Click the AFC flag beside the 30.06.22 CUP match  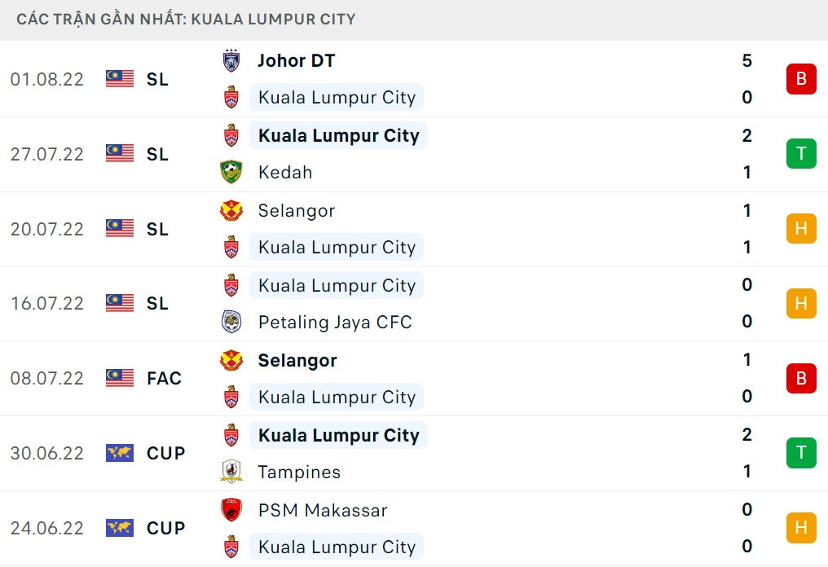[x=119, y=453]
